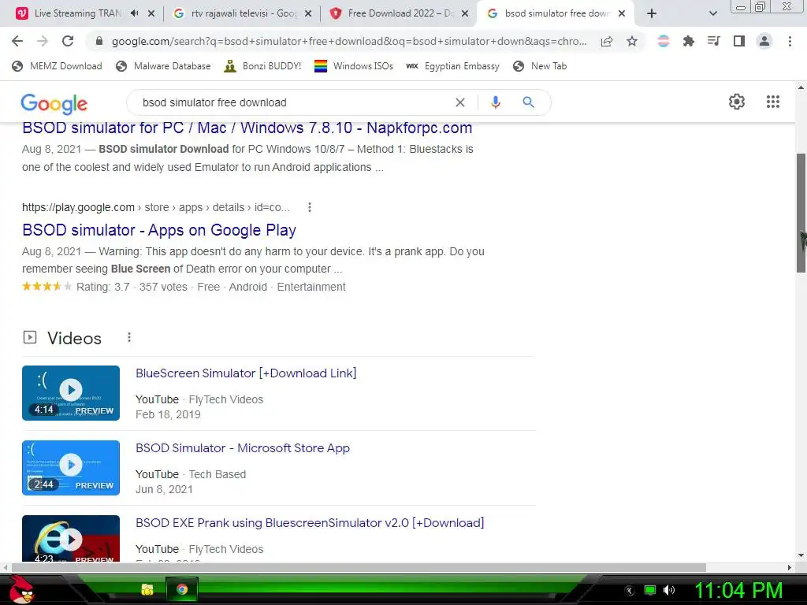Mute the Live Streaming tab audio icon
Viewport: 807px width, 605px height.
pos(134,13)
